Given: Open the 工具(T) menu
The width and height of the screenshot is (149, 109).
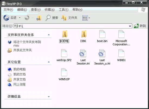Looking at the screenshot, I should (63, 10).
